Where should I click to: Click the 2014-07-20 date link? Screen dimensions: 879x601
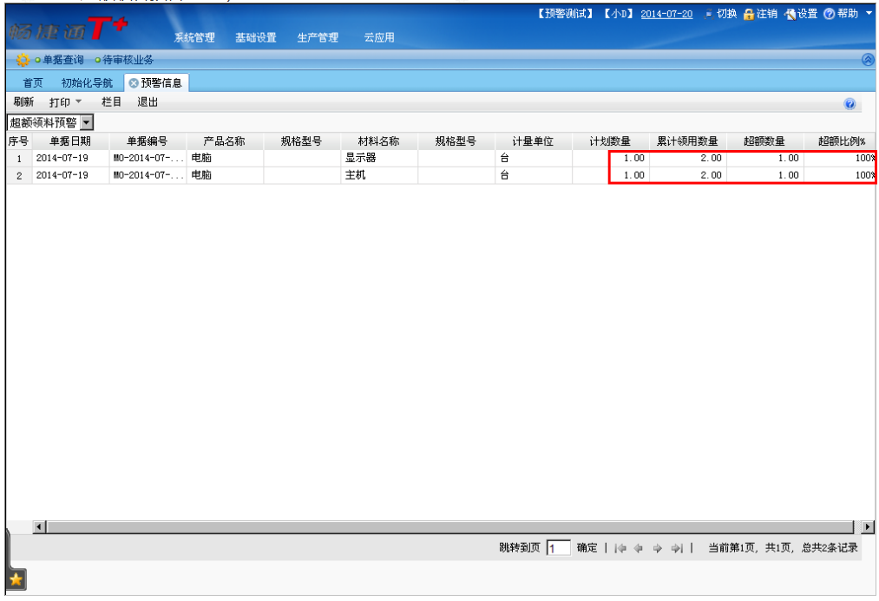coord(666,14)
